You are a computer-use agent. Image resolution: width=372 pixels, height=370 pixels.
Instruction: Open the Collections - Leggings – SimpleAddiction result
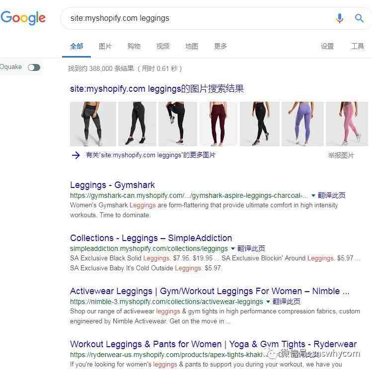(151, 238)
